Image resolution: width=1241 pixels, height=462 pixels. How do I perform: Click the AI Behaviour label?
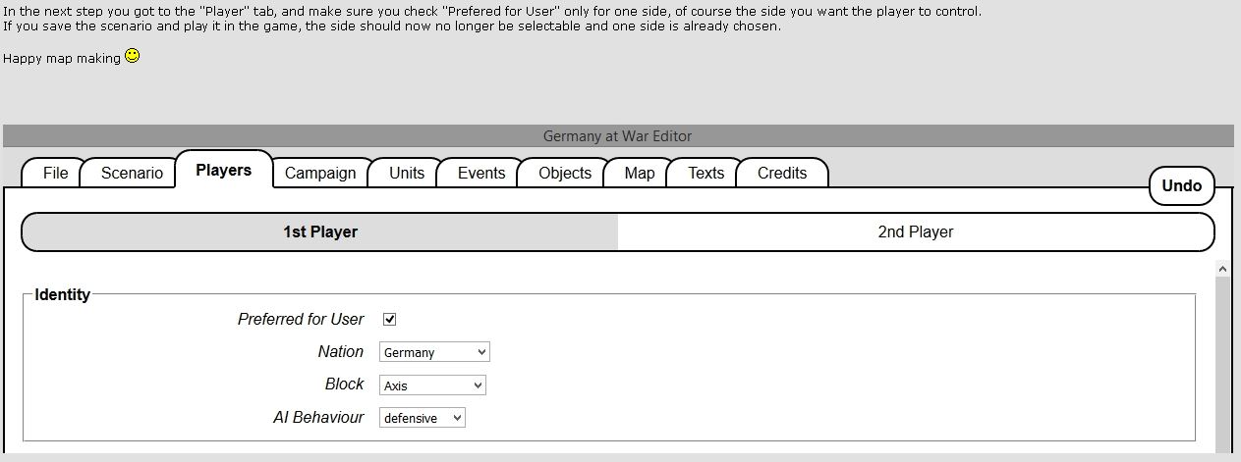[318, 417]
